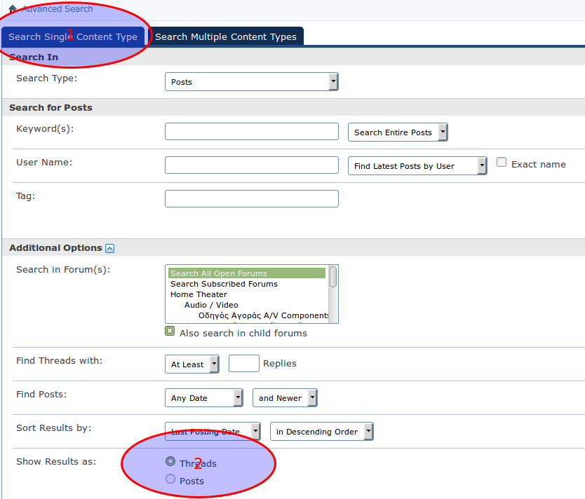The width and height of the screenshot is (585, 499).
Task: Open the At Least replies dropdown
Action: tap(191, 364)
